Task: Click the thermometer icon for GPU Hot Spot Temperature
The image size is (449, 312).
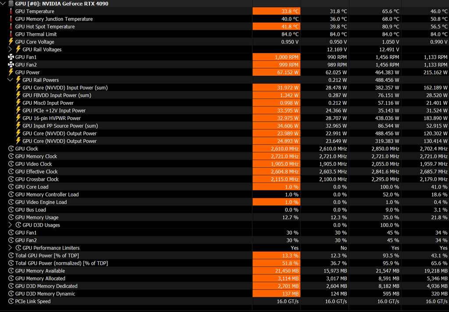Action: [x=11, y=27]
